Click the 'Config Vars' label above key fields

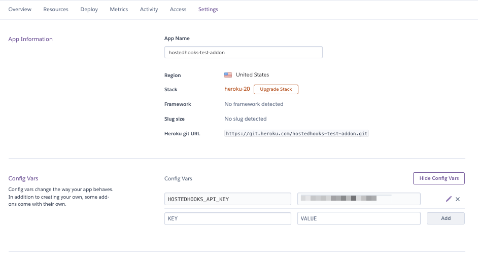pos(178,178)
